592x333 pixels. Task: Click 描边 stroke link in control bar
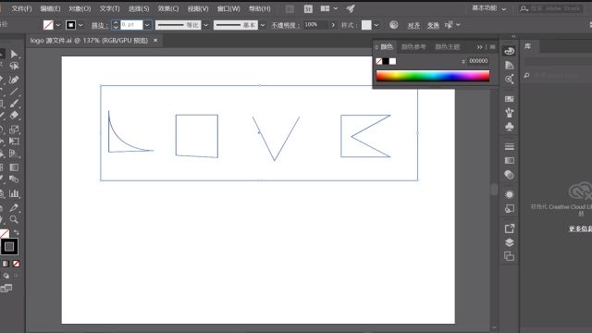[100, 25]
